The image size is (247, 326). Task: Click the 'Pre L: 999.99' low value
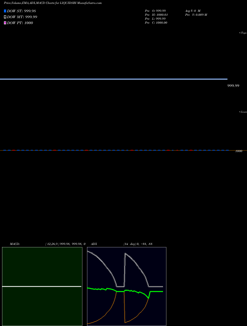point(155,19)
